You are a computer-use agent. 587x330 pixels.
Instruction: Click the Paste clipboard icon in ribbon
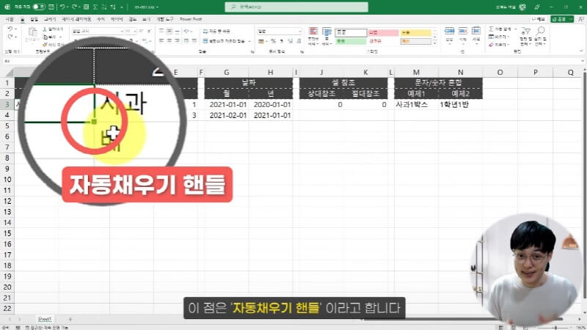click(32, 33)
